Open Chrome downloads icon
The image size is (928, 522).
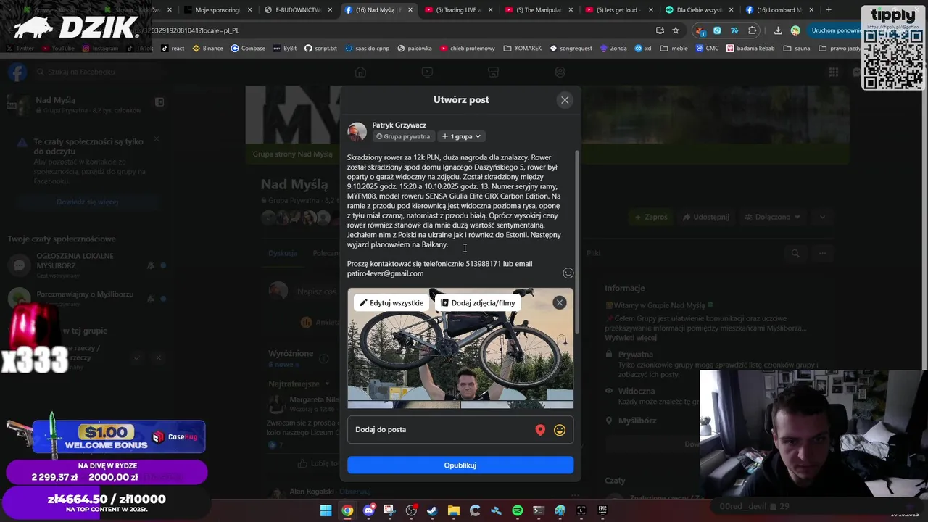(778, 30)
